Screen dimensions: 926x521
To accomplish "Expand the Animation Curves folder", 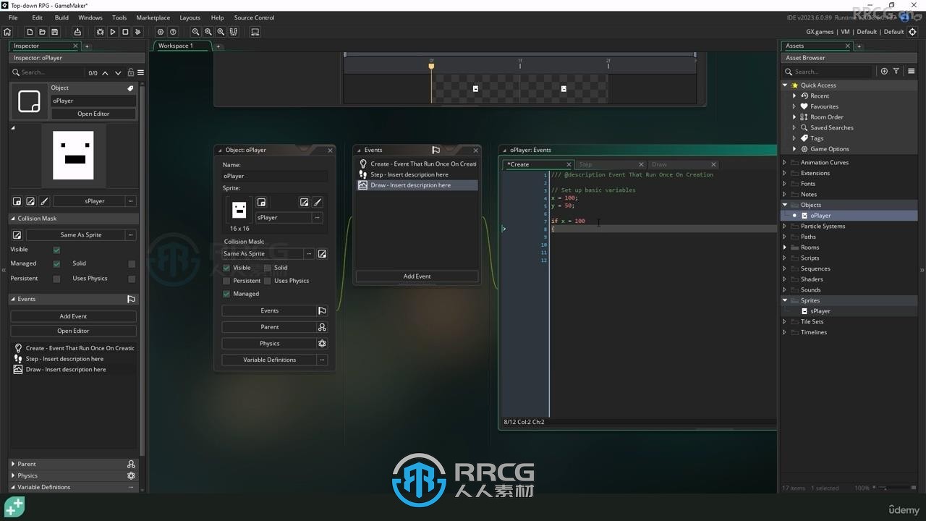I will (x=785, y=163).
